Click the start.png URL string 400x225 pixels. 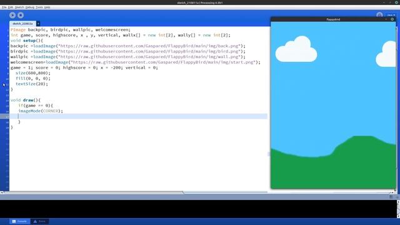pyautogui.click(x=164, y=62)
